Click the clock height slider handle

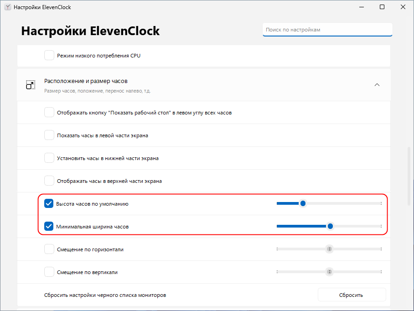tap(303, 203)
